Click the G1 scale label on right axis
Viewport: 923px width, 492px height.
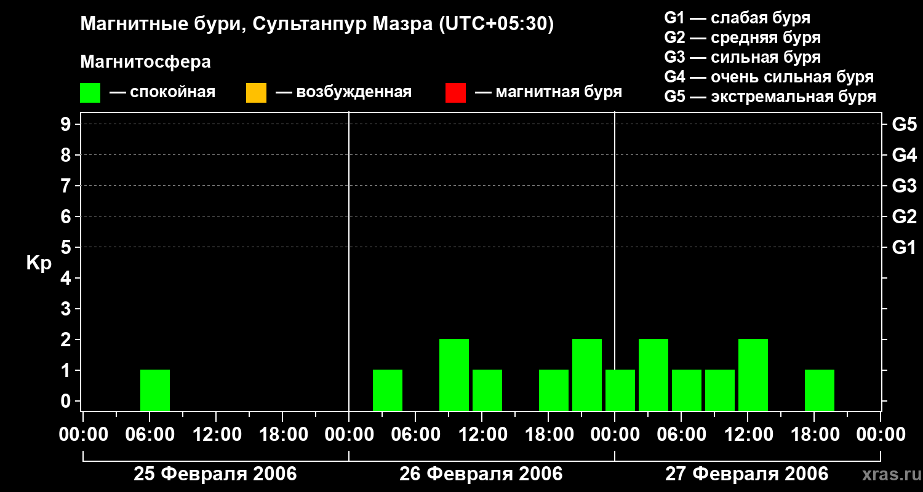point(904,247)
